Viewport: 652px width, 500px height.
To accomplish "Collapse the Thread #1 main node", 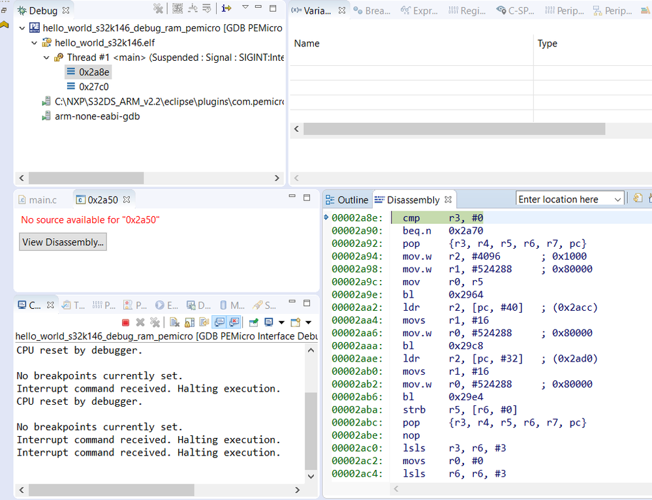I will point(46,57).
